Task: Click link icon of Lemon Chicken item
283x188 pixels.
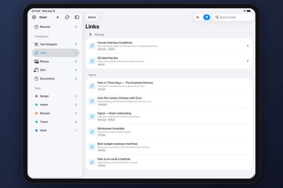Action: (x=92, y=101)
